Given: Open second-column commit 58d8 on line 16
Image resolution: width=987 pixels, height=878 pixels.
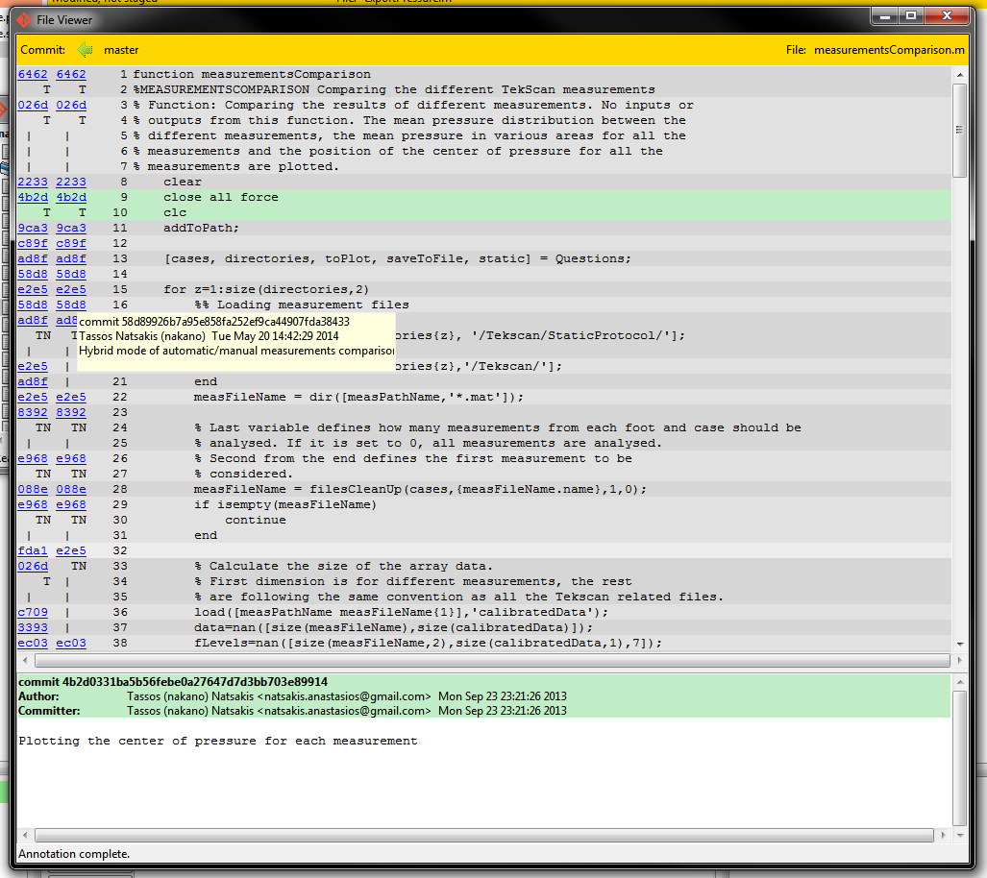Looking at the screenshot, I should (x=71, y=305).
